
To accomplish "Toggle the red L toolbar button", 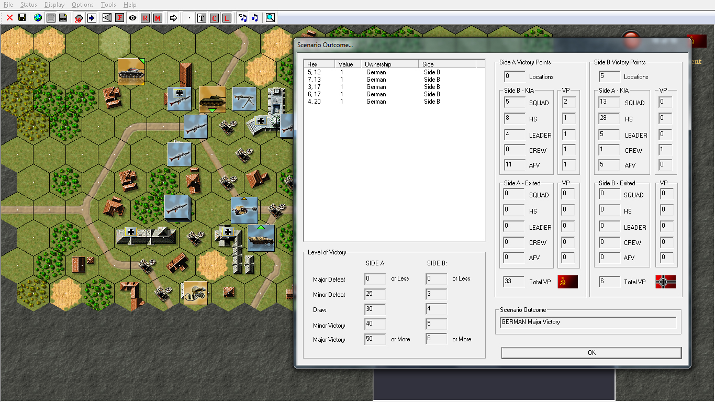I will [x=227, y=18].
